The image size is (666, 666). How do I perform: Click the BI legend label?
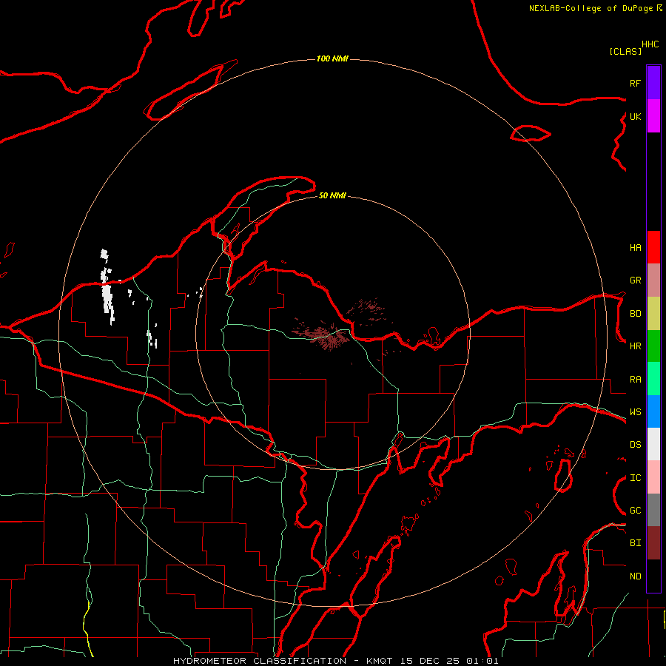point(635,543)
